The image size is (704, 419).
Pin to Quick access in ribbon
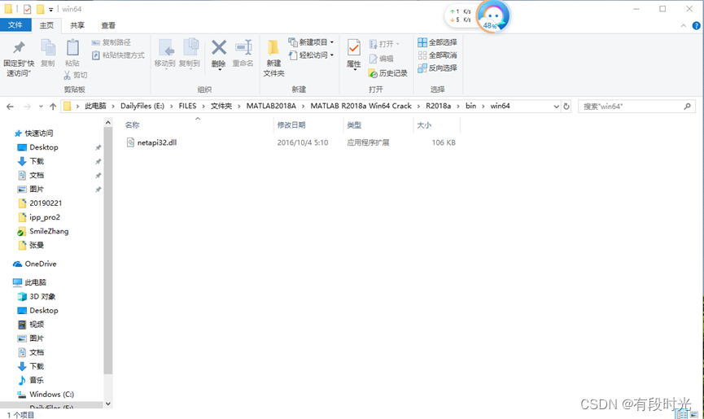point(19,59)
